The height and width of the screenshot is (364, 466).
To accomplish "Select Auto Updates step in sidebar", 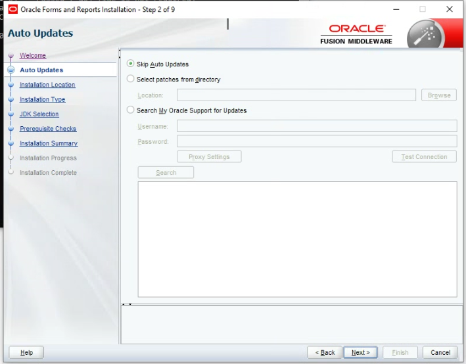I will (x=41, y=70).
